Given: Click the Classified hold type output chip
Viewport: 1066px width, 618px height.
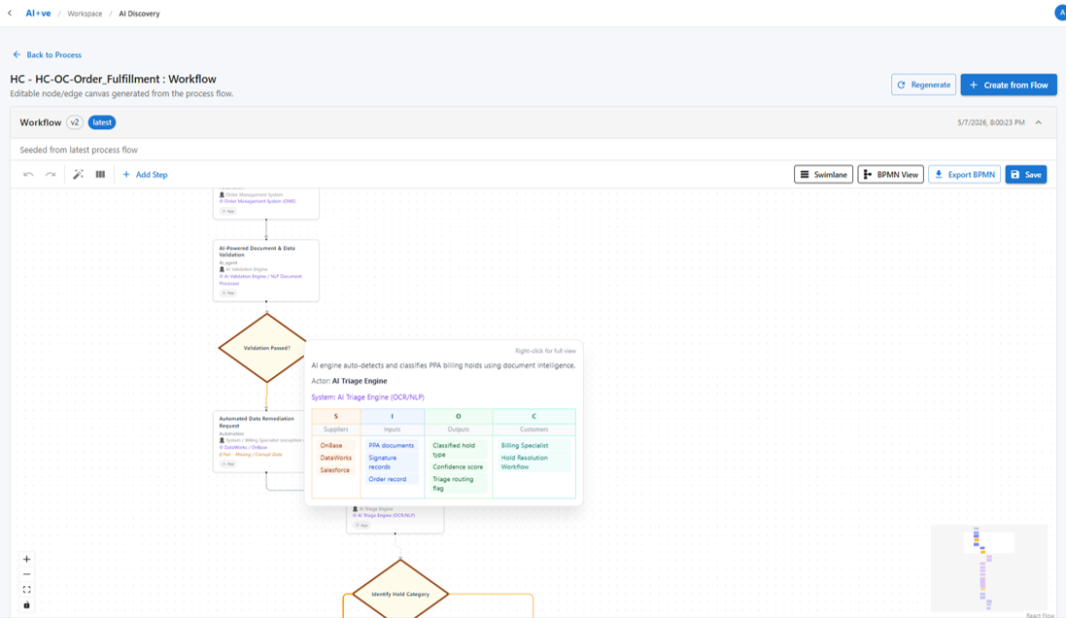Looking at the screenshot, I should coord(459,449).
